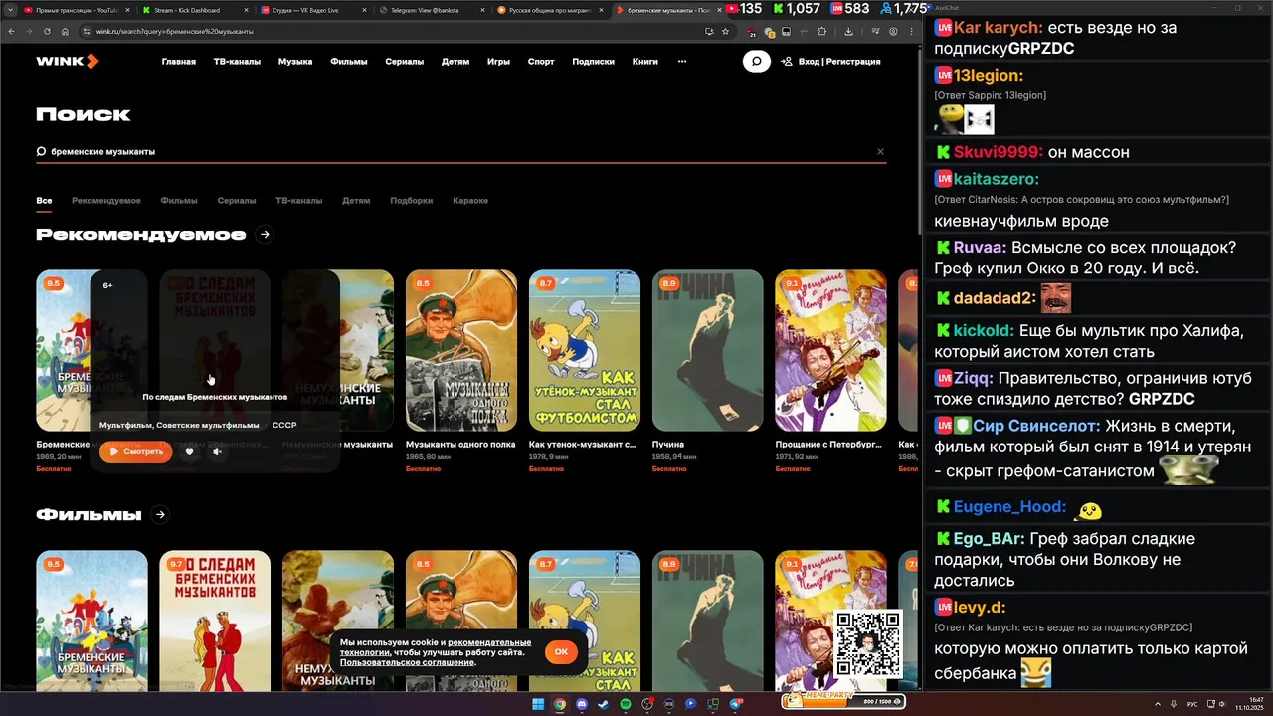
Task: Toggle the trailer sound speaker icon on hovered card
Action: pyautogui.click(x=217, y=451)
